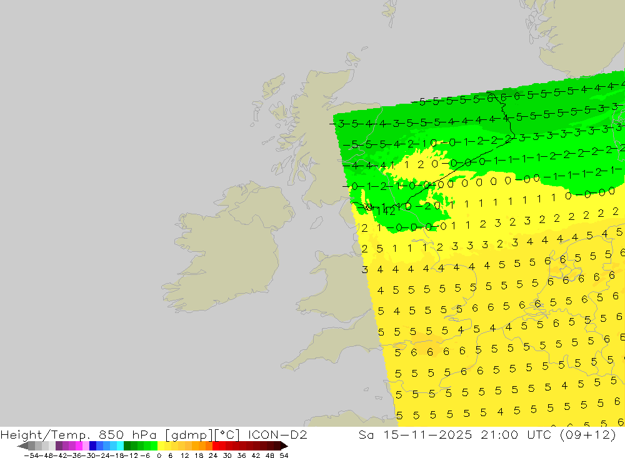This screenshot has height=458, width=625.
Task: Click the gray left arrow of colorbar
Action: (22, 446)
